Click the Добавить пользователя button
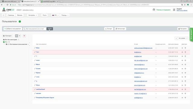Viewport: 193px width, 109px height. (13, 29)
